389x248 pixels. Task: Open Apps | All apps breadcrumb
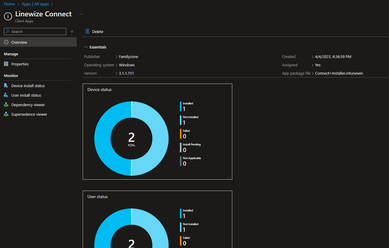(x=35, y=4)
